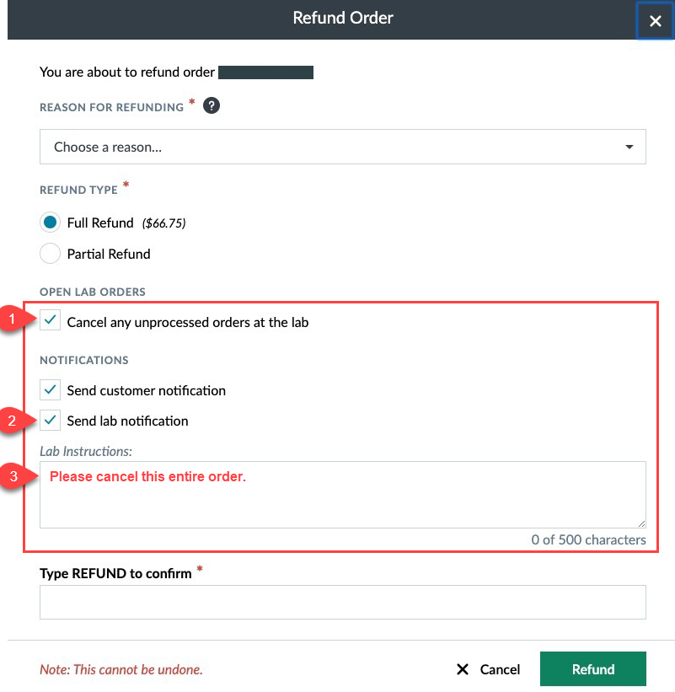This screenshot has height=692, width=675.
Task: Click the help question mark icon
Action: (x=210, y=105)
